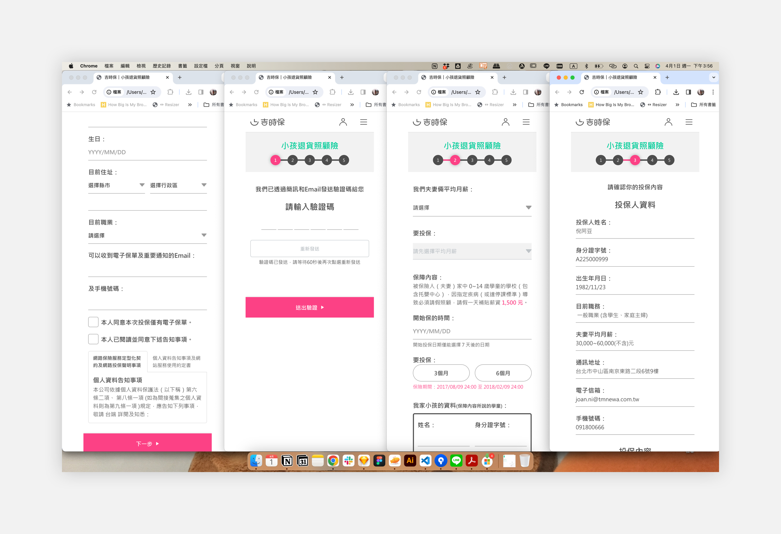
Task: Select the 6個月 coverage option
Action: click(503, 373)
